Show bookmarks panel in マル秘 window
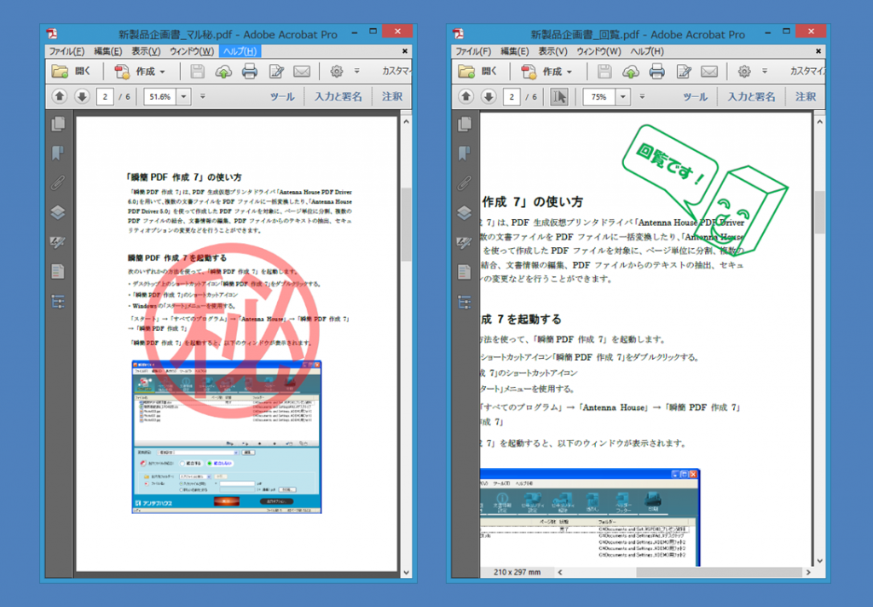Screen dimensions: 873x607 [58, 153]
